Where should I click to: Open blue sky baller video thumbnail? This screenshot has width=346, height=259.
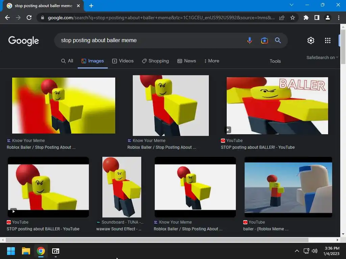tap(288, 187)
